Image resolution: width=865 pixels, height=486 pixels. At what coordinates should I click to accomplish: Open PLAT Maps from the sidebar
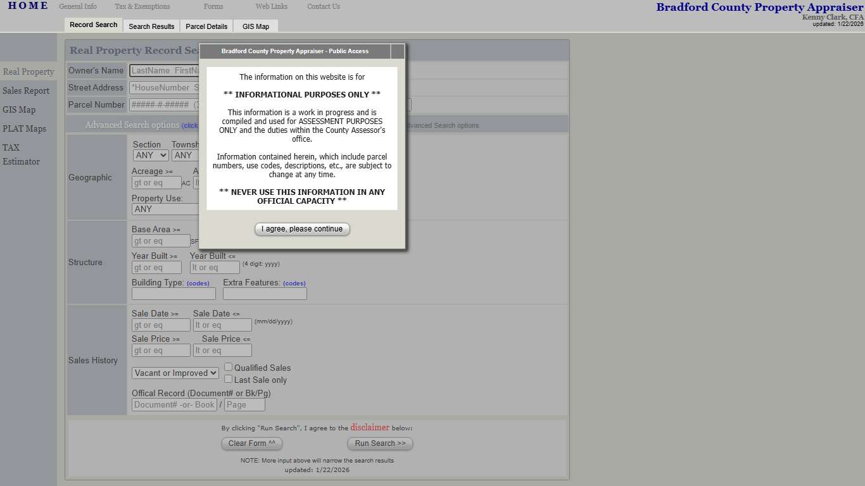click(x=24, y=128)
